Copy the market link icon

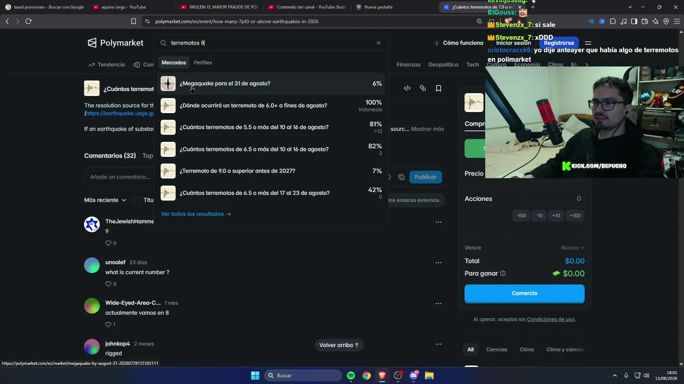(423, 89)
